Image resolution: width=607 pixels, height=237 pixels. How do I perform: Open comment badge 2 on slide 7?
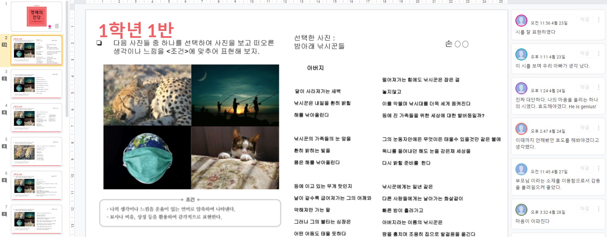tap(4, 214)
